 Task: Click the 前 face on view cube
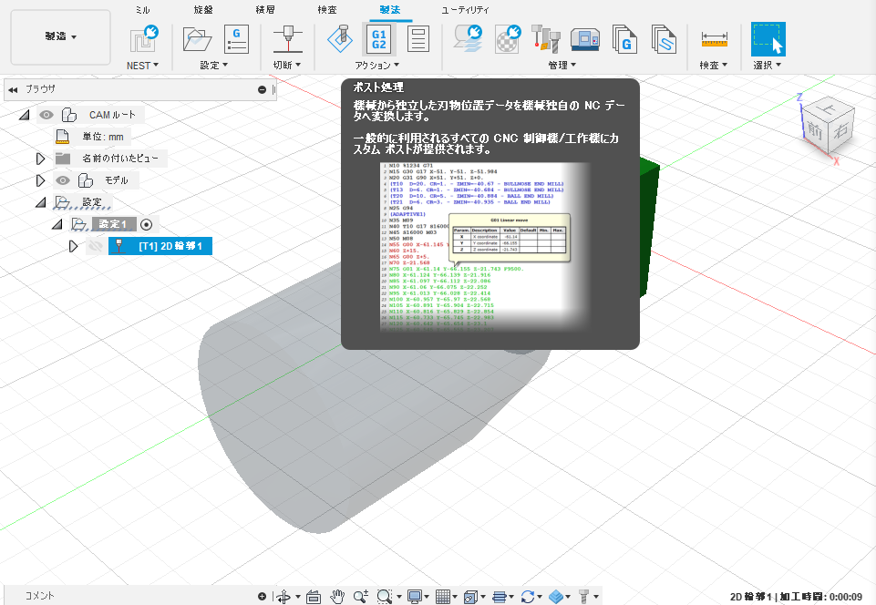click(x=815, y=130)
